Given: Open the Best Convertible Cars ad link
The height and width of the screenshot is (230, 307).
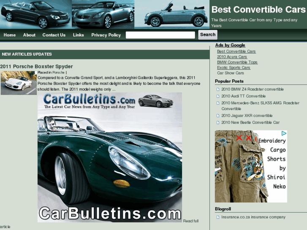Looking at the screenshot, I should [x=236, y=51].
